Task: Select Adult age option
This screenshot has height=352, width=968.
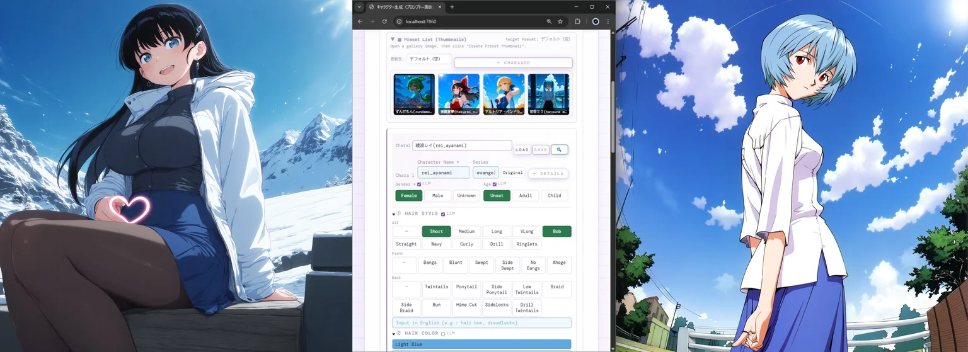Action: (526, 196)
